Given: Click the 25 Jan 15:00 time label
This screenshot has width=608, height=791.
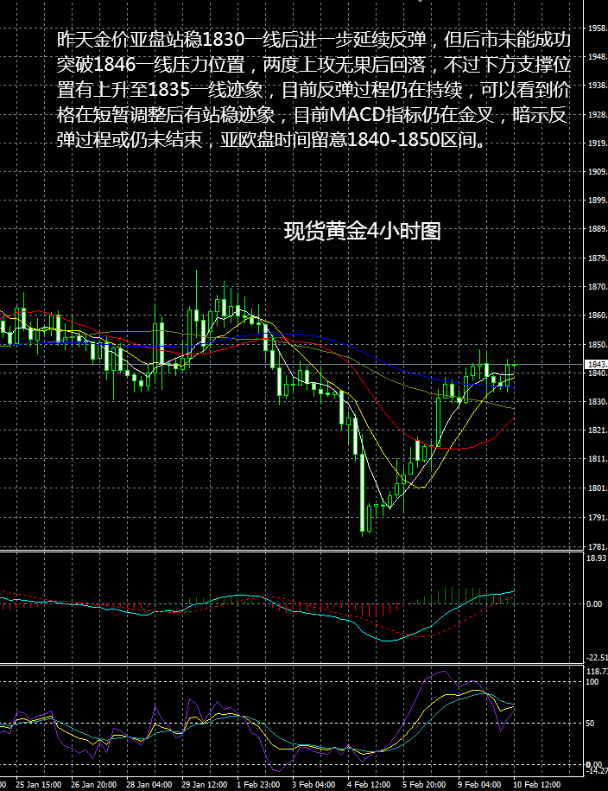Looking at the screenshot, I should point(39,785).
